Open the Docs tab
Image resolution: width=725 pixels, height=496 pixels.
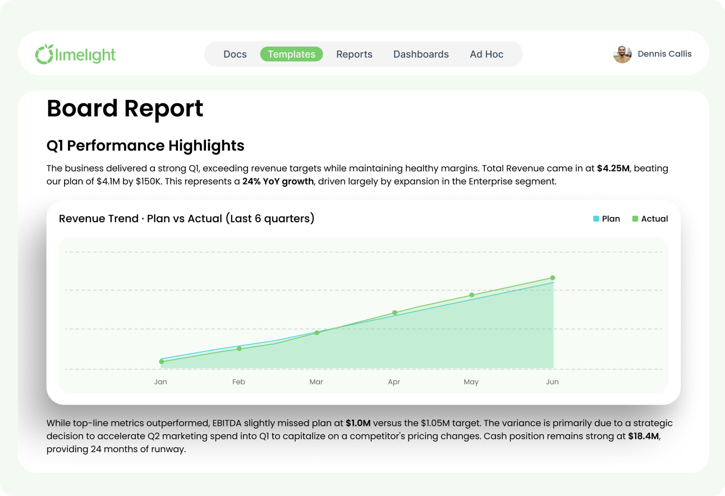coord(235,54)
